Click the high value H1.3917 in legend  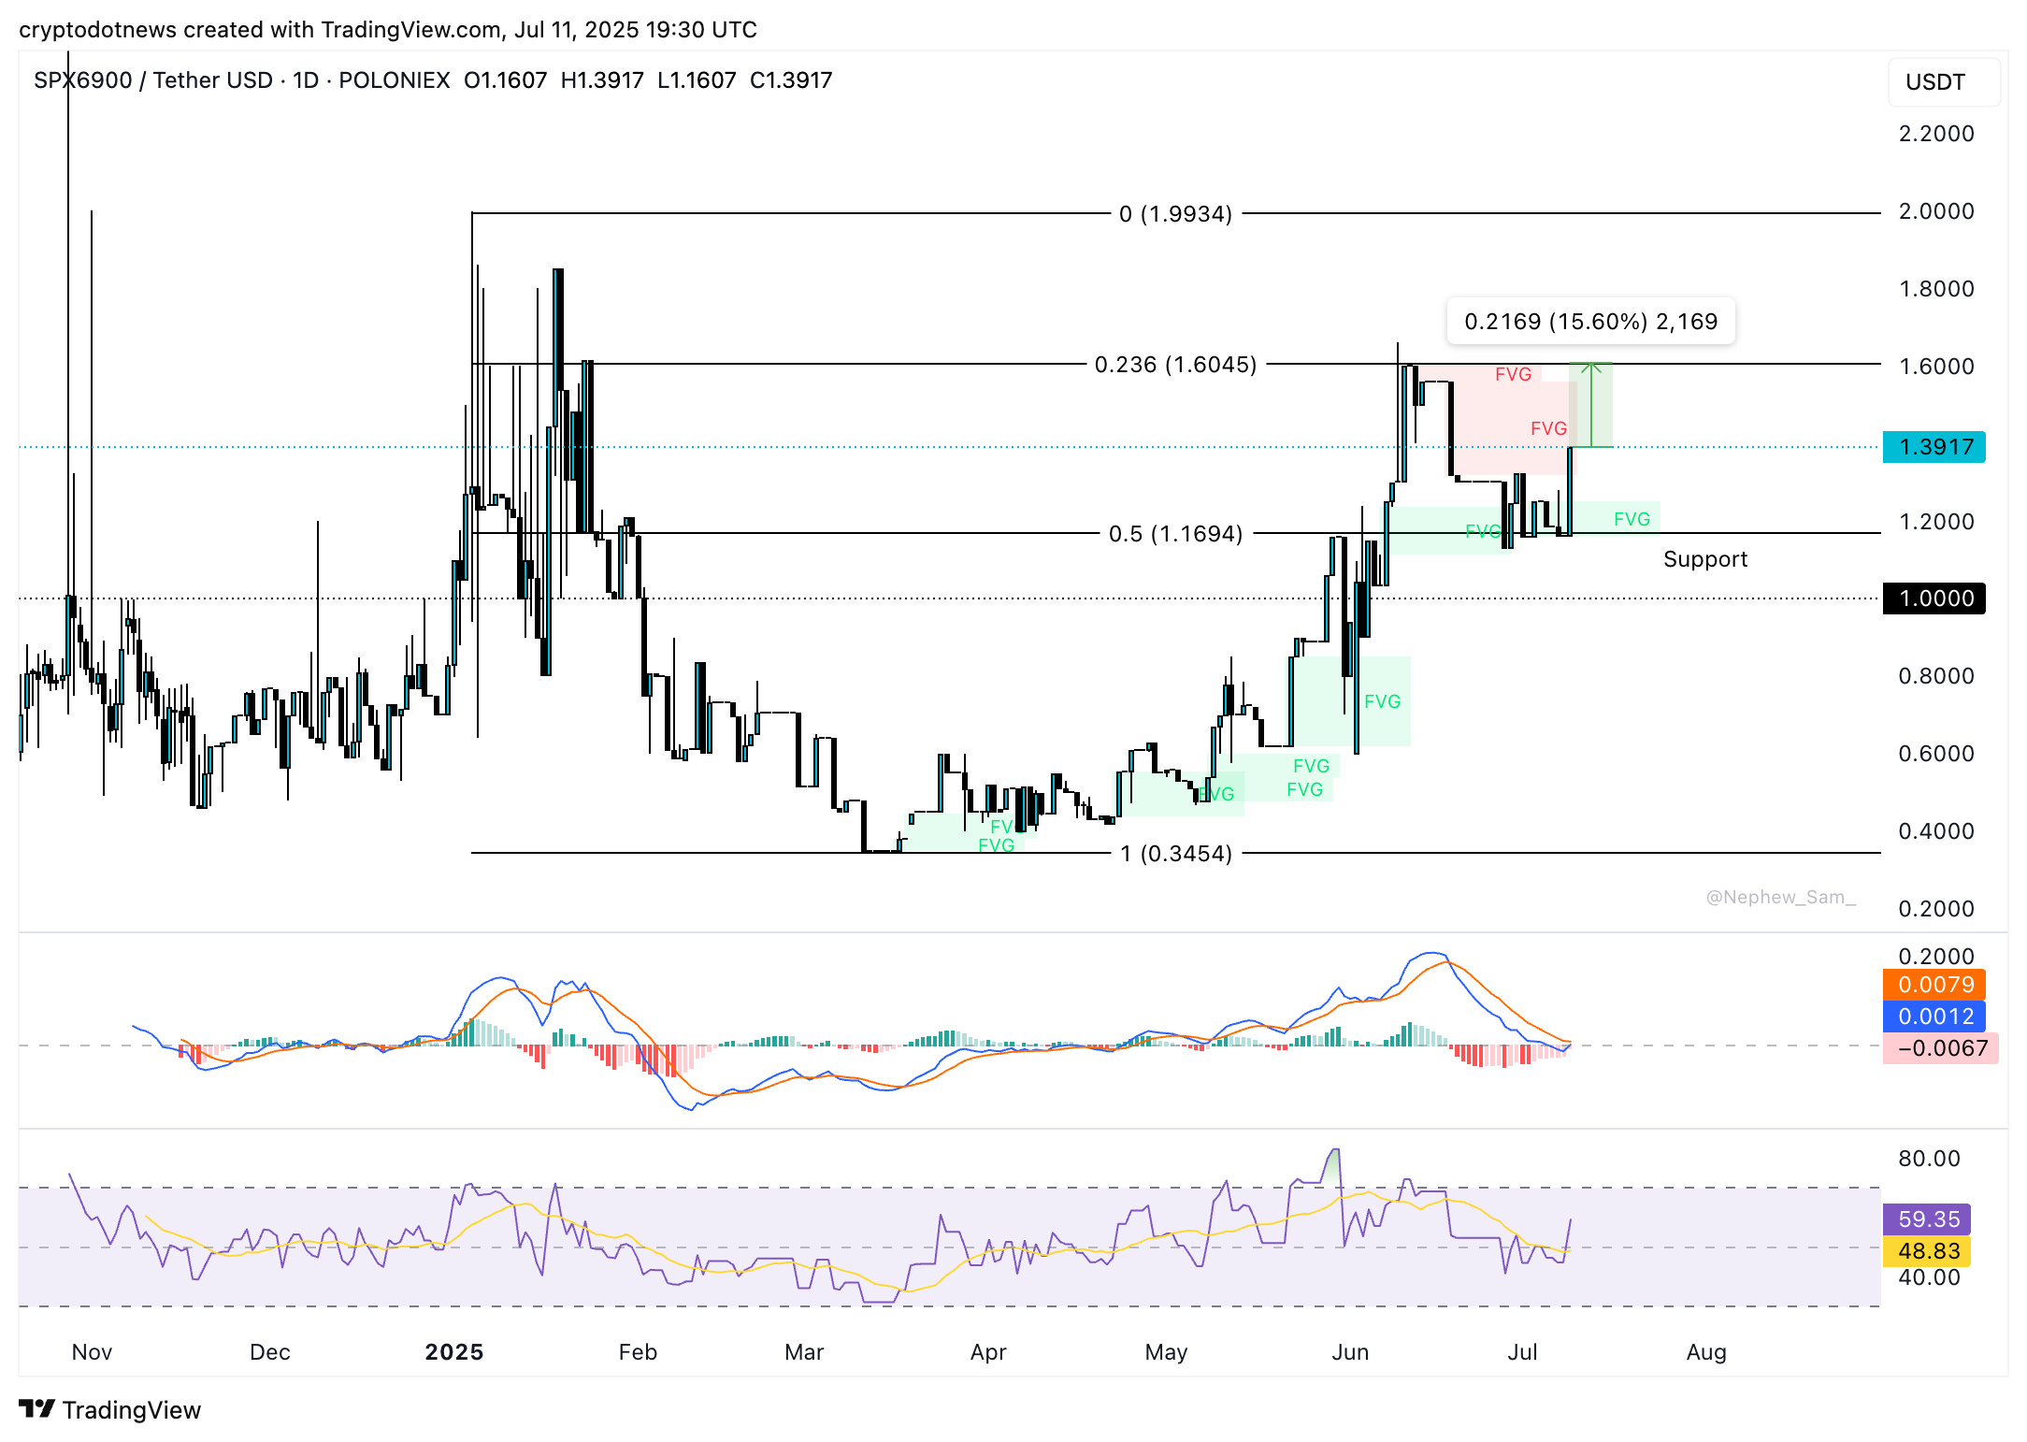coord(602,80)
